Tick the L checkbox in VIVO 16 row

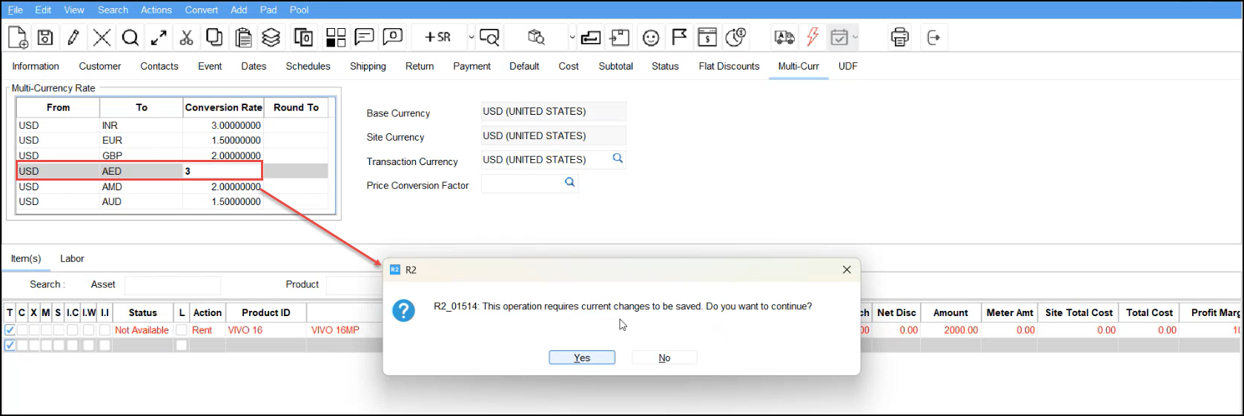(x=182, y=330)
